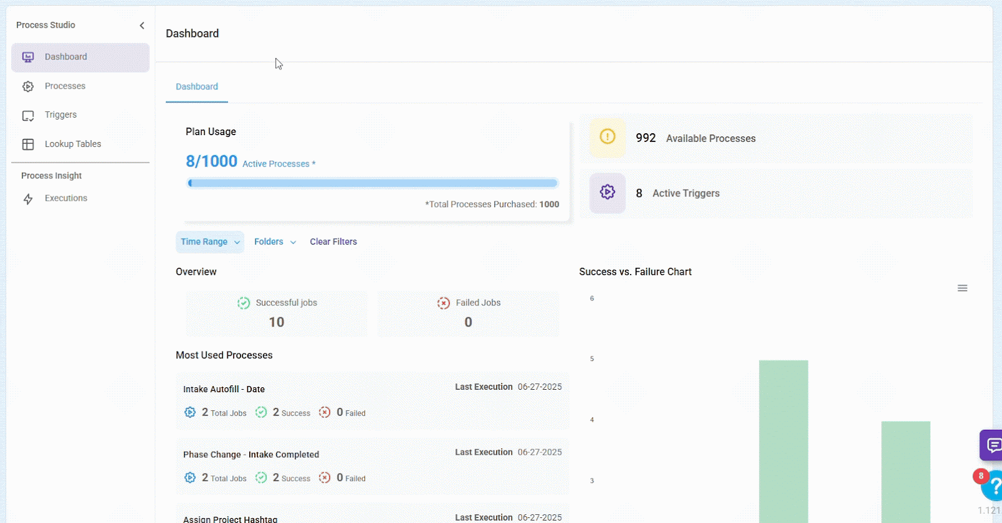
Task: Open the help question mark widget
Action: pyautogui.click(x=993, y=486)
